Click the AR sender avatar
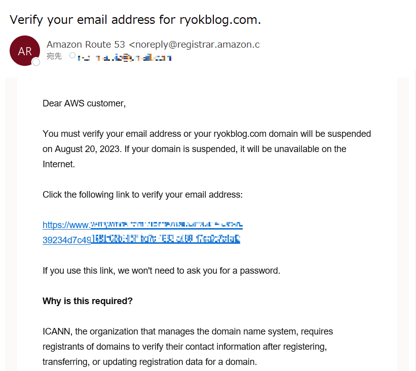This screenshot has width=416, height=371. 25,51
